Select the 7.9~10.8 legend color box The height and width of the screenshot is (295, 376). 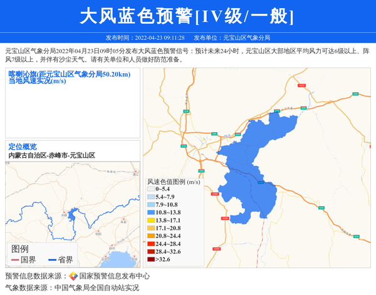(x=150, y=205)
